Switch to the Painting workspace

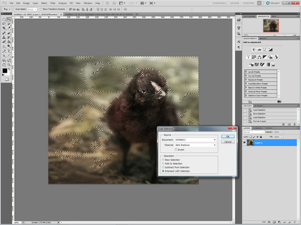tap(249, 3)
